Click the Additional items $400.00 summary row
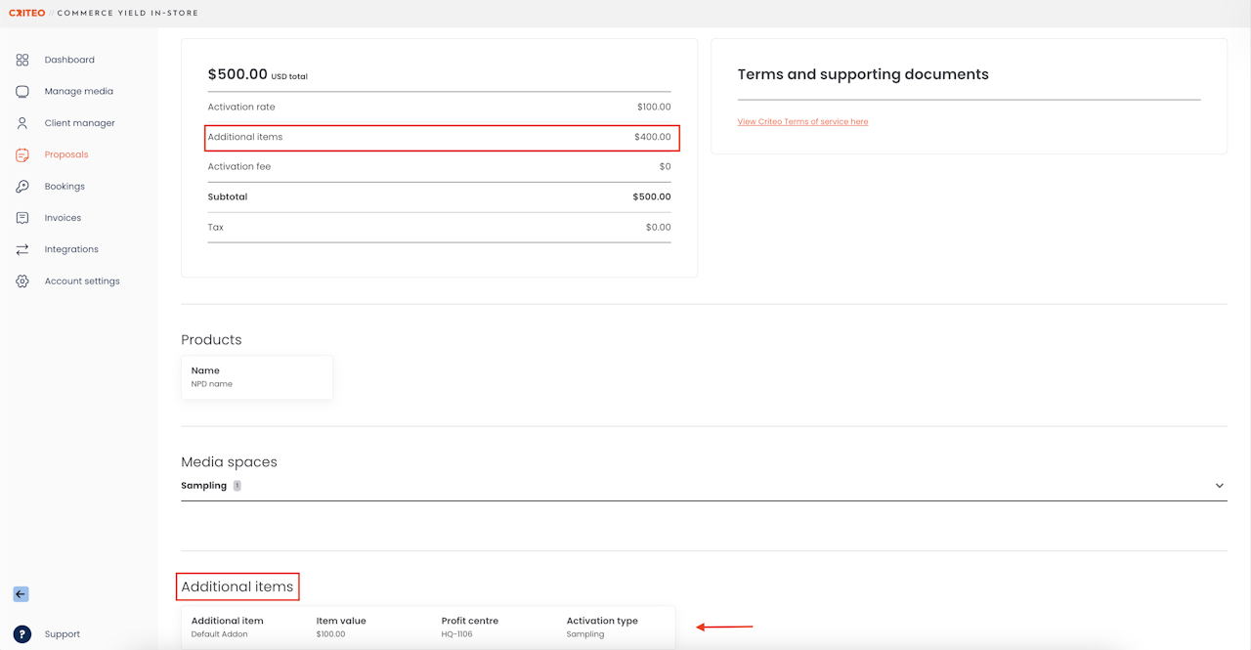 pos(441,137)
